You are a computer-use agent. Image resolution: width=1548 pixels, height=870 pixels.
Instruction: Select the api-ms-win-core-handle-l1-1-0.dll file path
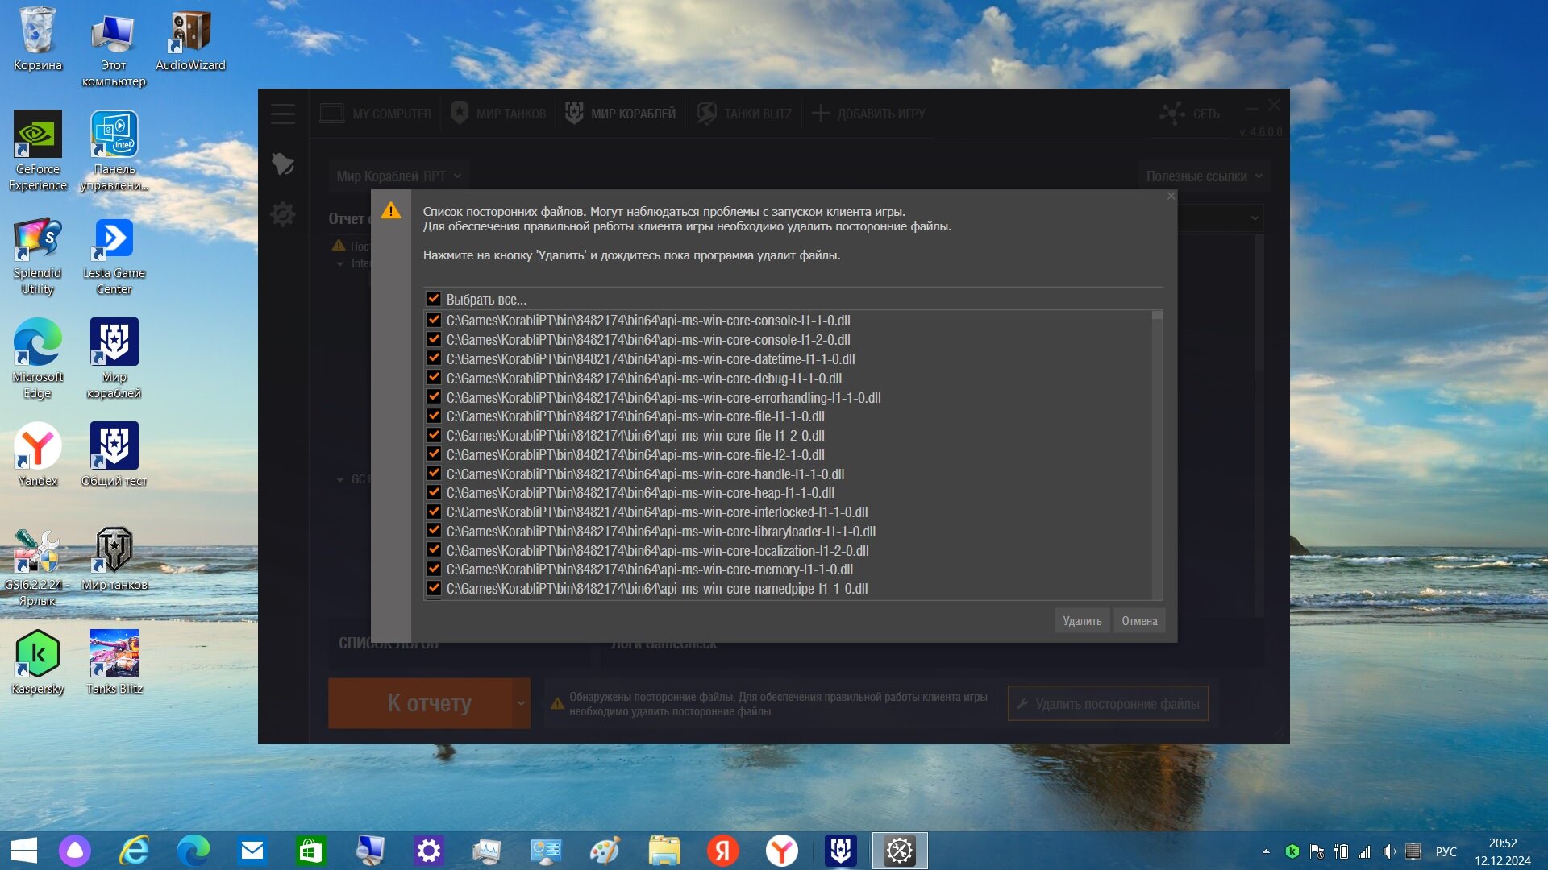pos(645,474)
